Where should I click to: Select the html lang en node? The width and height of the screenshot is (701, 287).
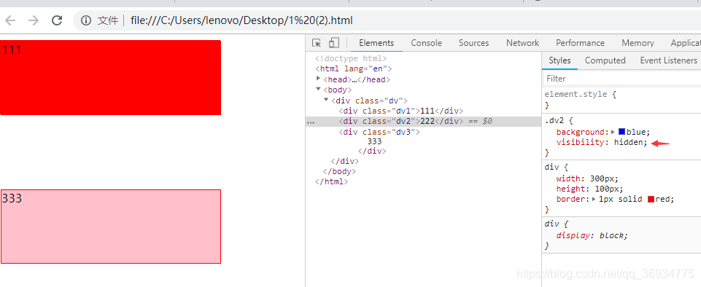pos(353,68)
